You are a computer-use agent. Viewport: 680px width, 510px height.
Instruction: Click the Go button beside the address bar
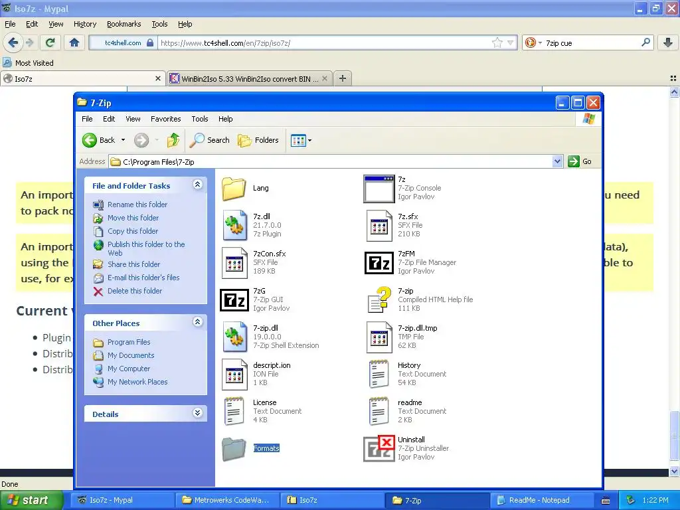580,161
